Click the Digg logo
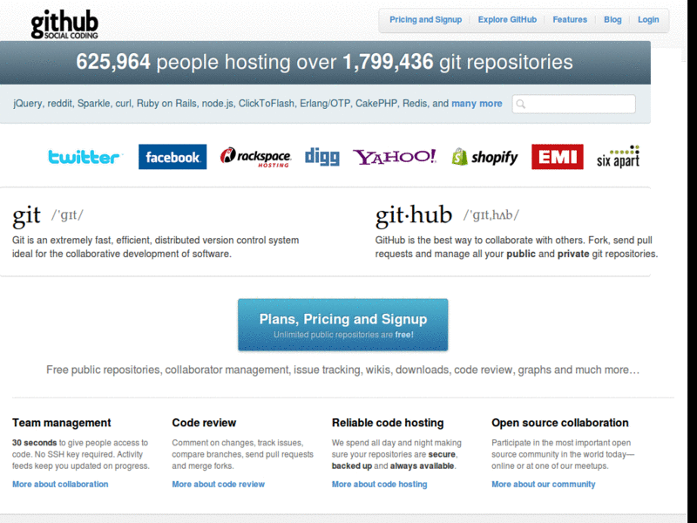Viewport: 697px width, 523px height. click(x=321, y=157)
